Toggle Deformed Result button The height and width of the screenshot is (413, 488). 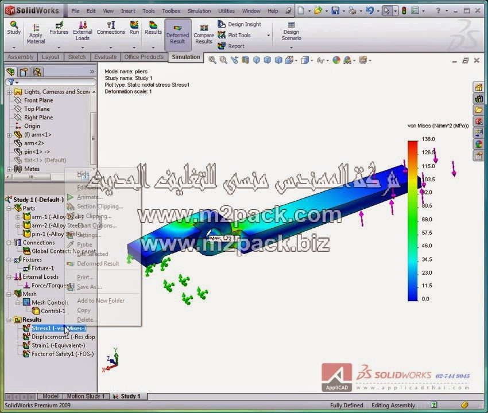pos(178,34)
